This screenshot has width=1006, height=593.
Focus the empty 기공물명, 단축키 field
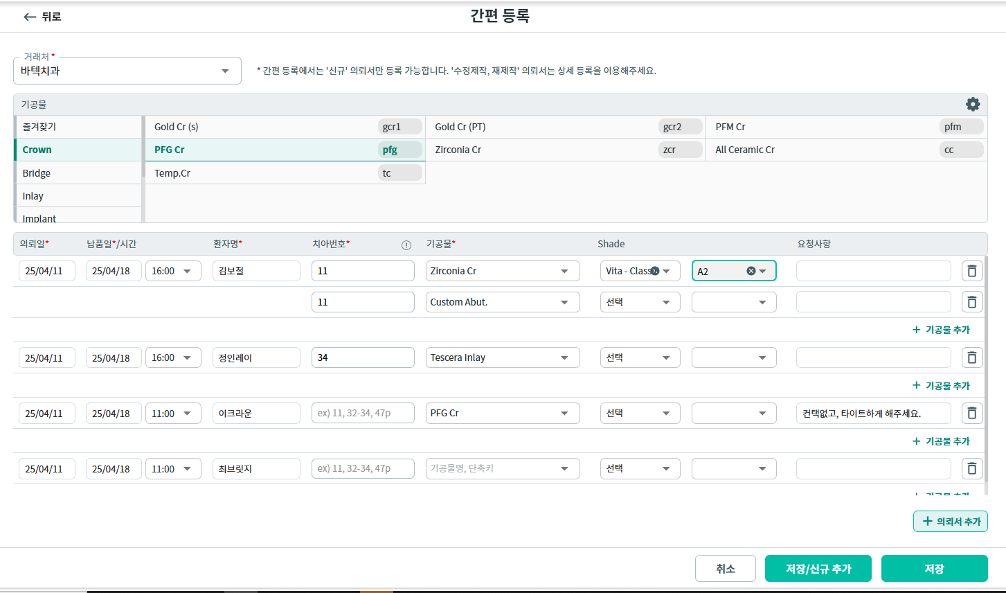click(503, 468)
